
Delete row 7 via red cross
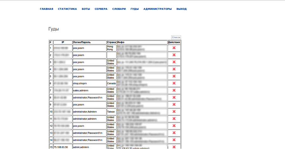[x=174, y=90]
